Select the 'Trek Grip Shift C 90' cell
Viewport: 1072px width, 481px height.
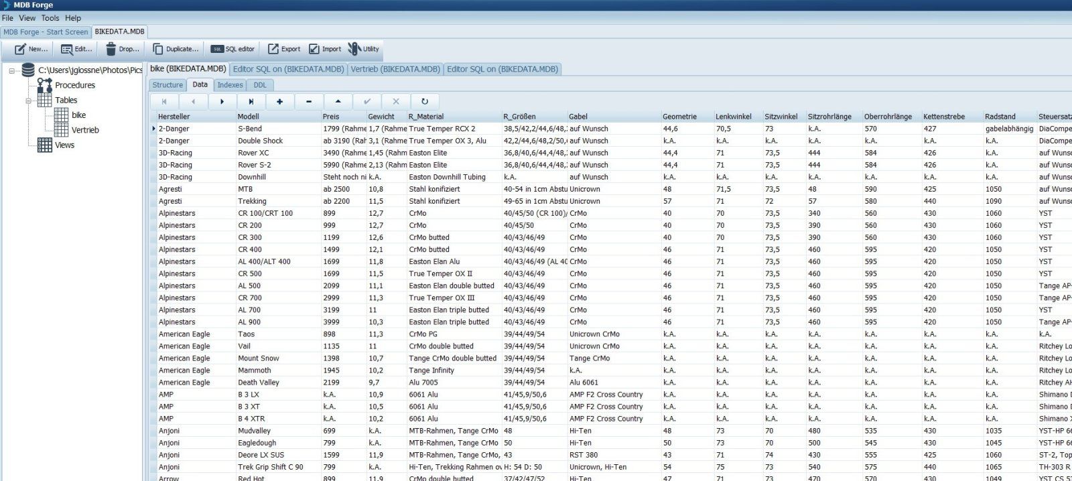[278, 466]
